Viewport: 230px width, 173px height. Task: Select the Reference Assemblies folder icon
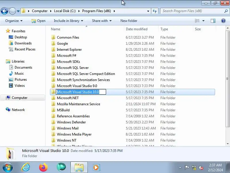tap(53, 116)
